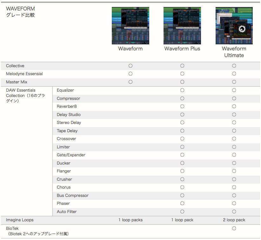Image resolution: width=261 pixels, height=240 pixels.
Task: Click the '1 loop pack' cell under Waveform Plus
Action: (182, 220)
